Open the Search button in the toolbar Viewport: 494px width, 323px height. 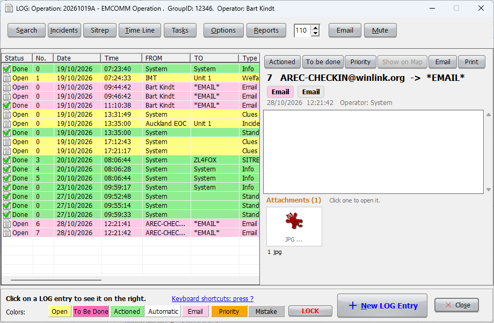click(x=26, y=31)
